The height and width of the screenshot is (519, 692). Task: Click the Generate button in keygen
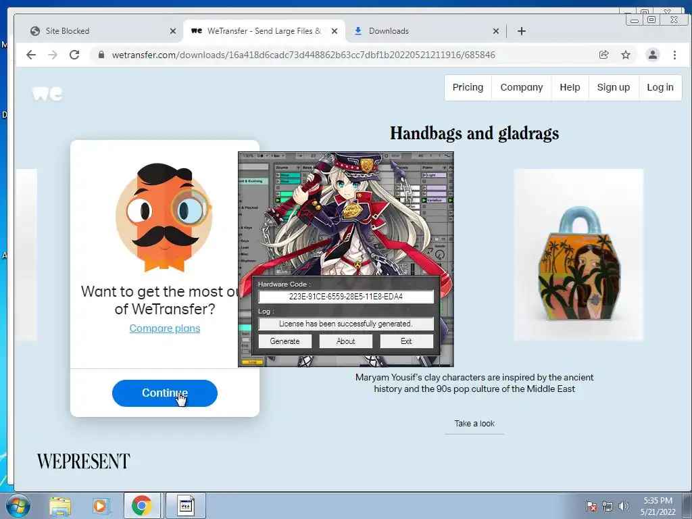coord(285,341)
